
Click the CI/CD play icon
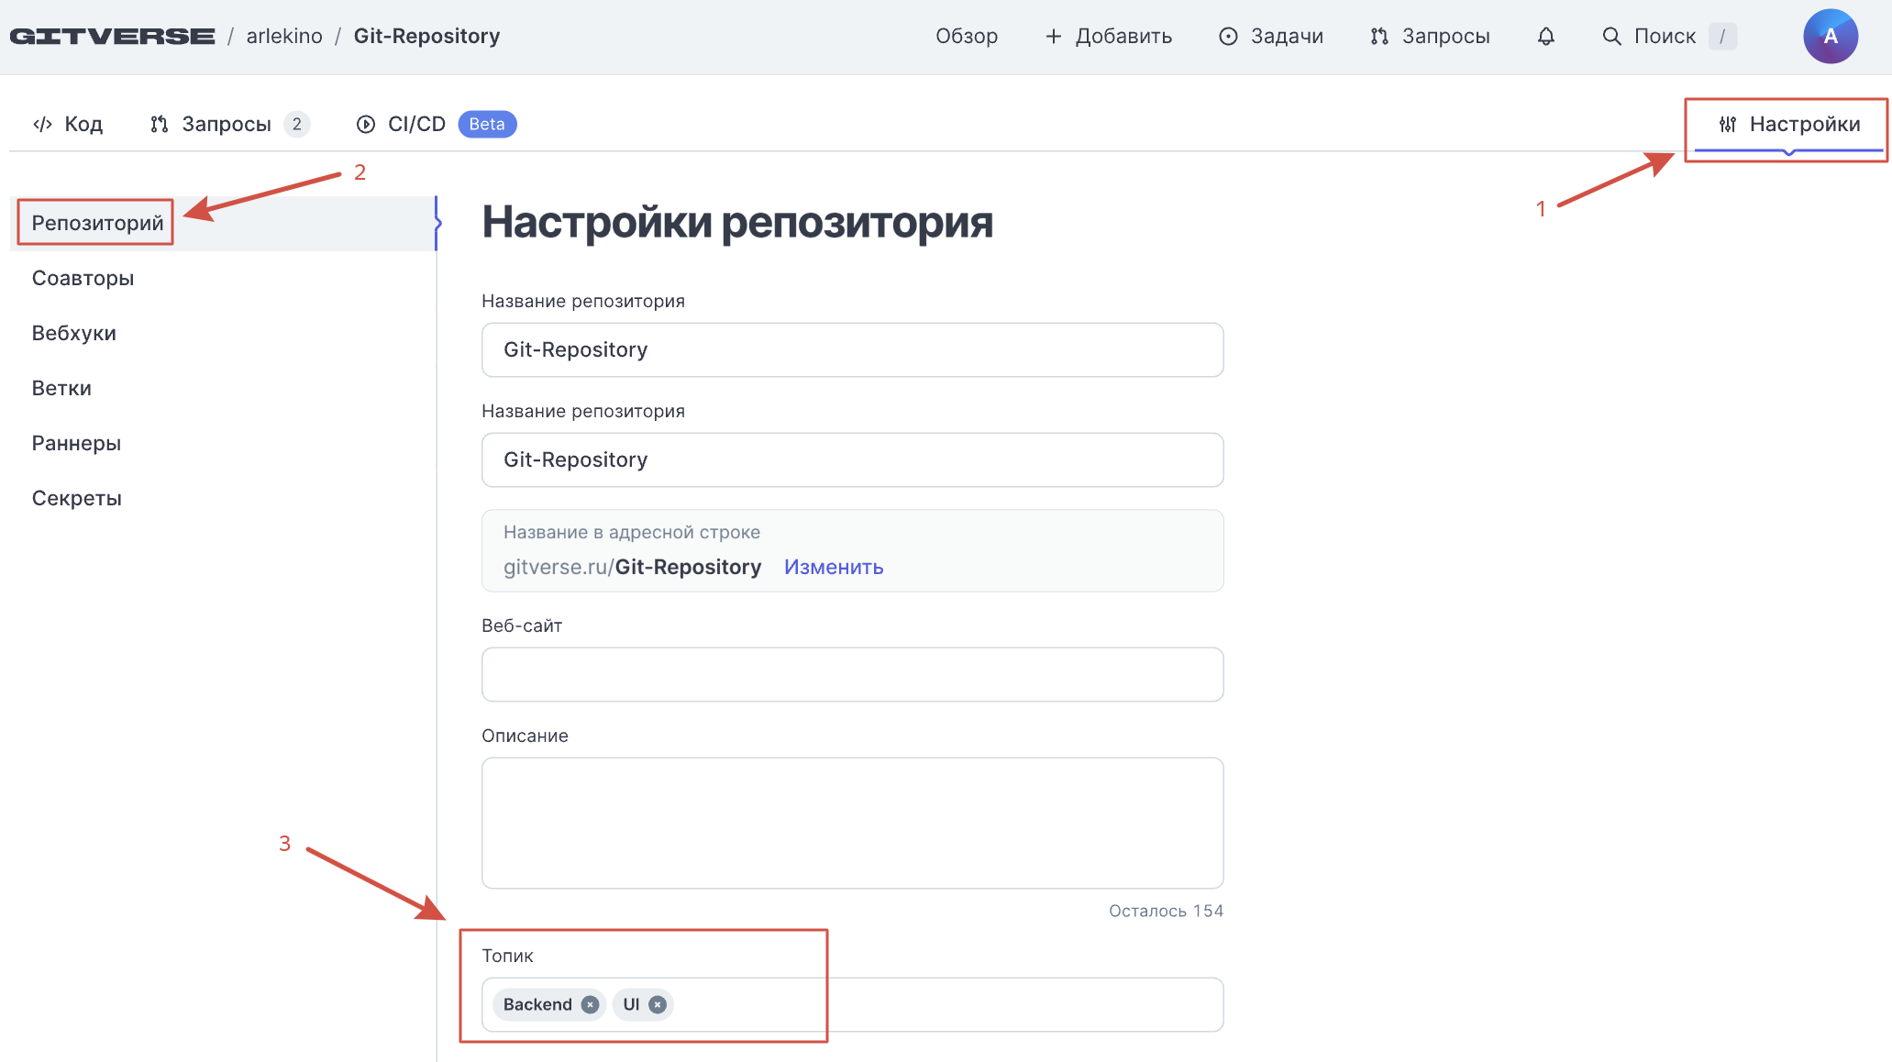365,124
